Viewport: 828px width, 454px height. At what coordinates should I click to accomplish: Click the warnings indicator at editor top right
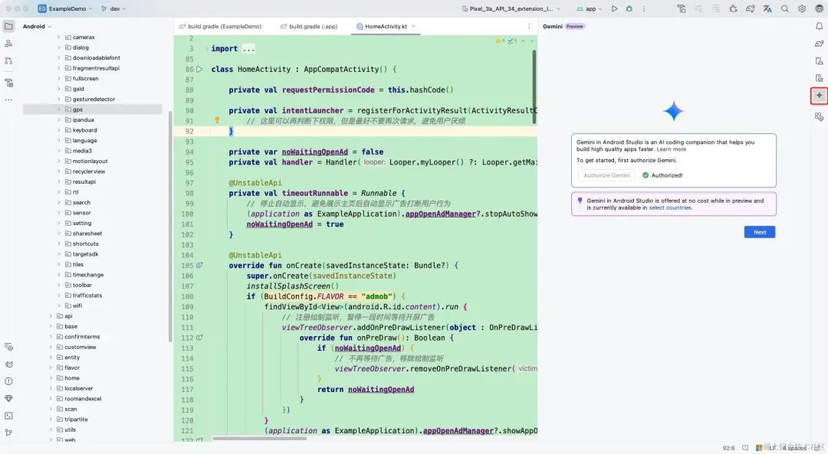coord(500,41)
